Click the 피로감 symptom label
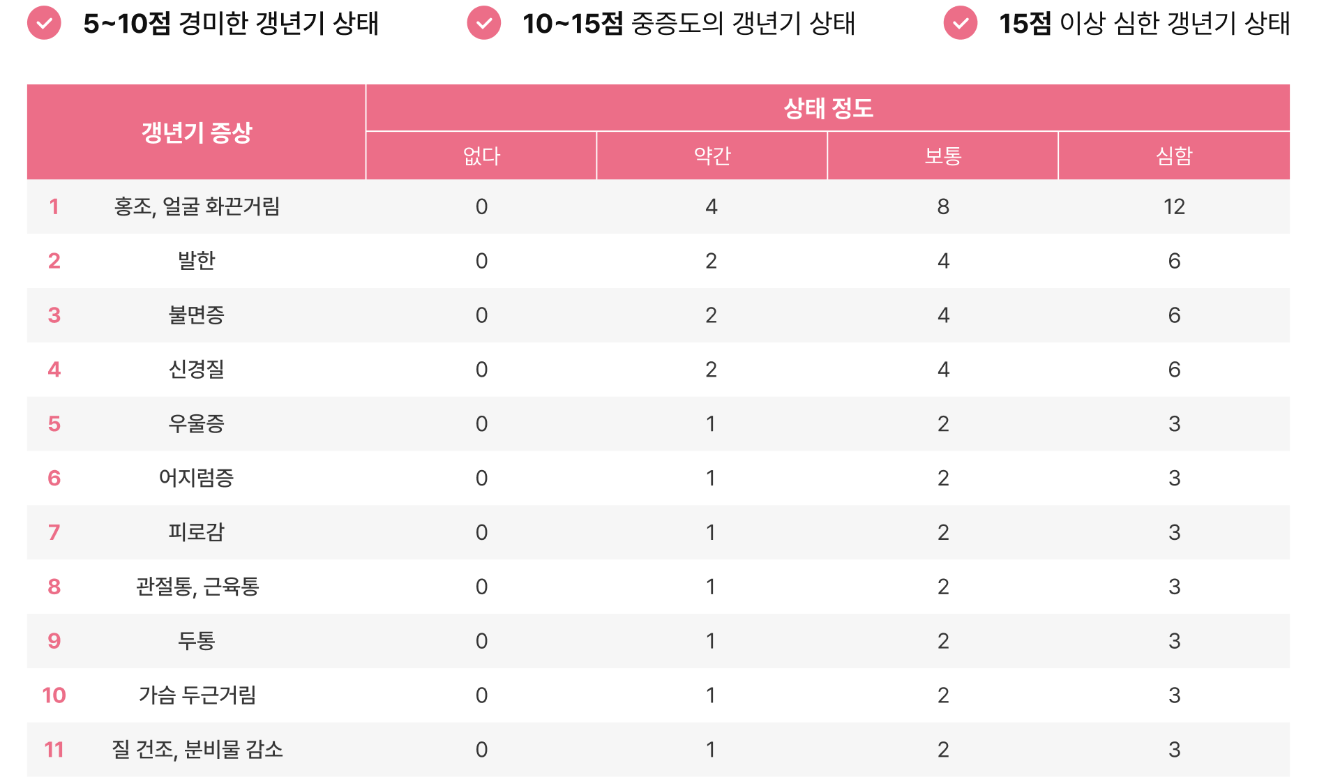The height and width of the screenshot is (777, 1317). coord(196,533)
